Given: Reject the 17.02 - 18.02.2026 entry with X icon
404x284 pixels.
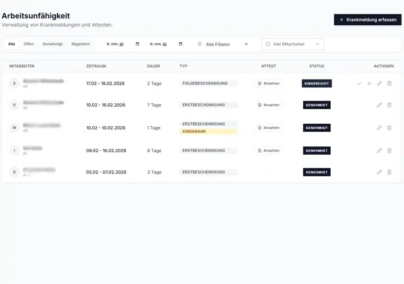Looking at the screenshot, I should [369, 83].
